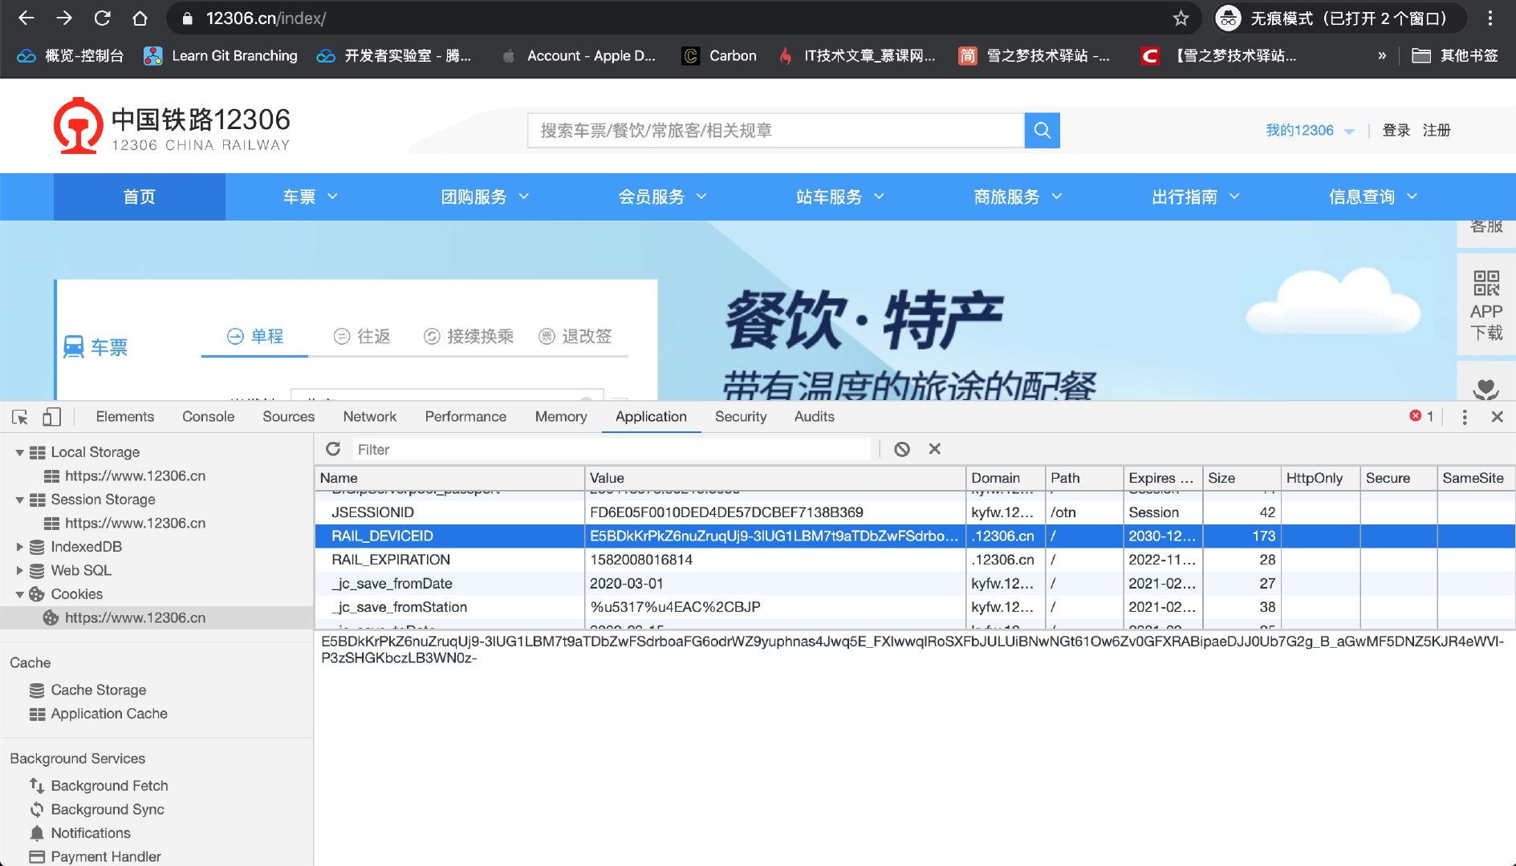The height and width of the screenshot is (866, 1516).
Task: Click the 登录 login link
Action: [x=1397, y=130]
